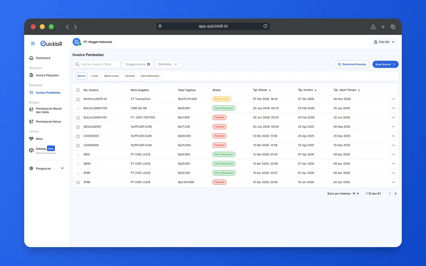Screen dimensions: 426x266
Task: Tick the select-all checkbox in header
Action: [78, 90]
